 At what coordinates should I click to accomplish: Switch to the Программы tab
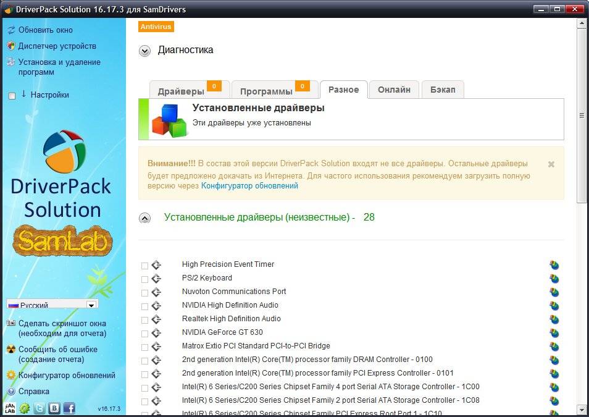click(274, 91)
